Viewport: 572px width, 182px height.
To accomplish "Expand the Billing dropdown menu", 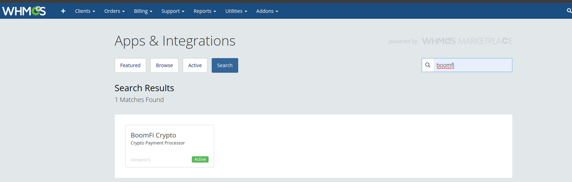I will [143, 11].
